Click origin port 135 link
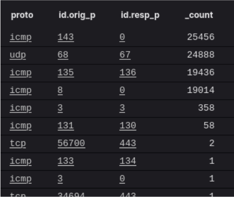This screenshot has height=197, width=234. coord(66,72)
